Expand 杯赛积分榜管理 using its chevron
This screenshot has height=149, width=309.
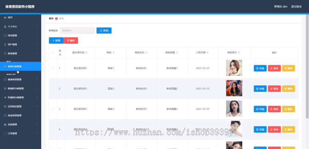37,97
